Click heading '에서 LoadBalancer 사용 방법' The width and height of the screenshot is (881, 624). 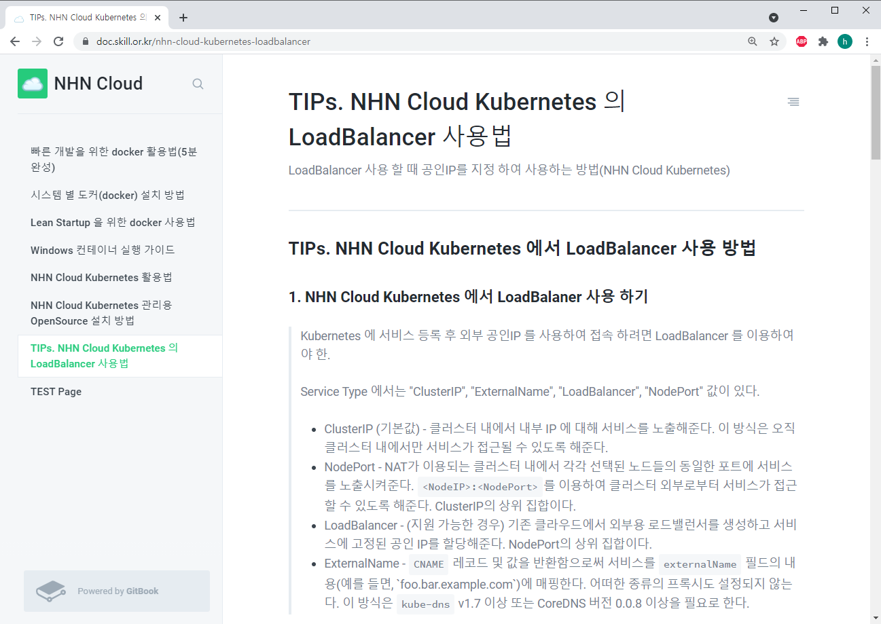click(522, 249)
